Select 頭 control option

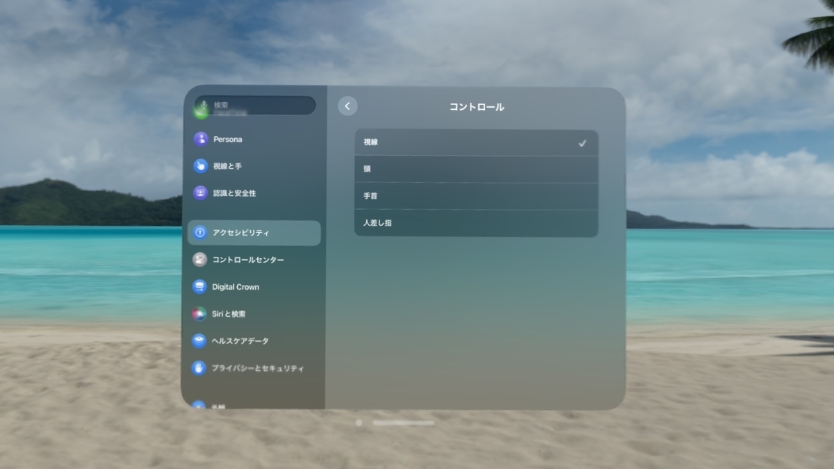tap(476, 170)
